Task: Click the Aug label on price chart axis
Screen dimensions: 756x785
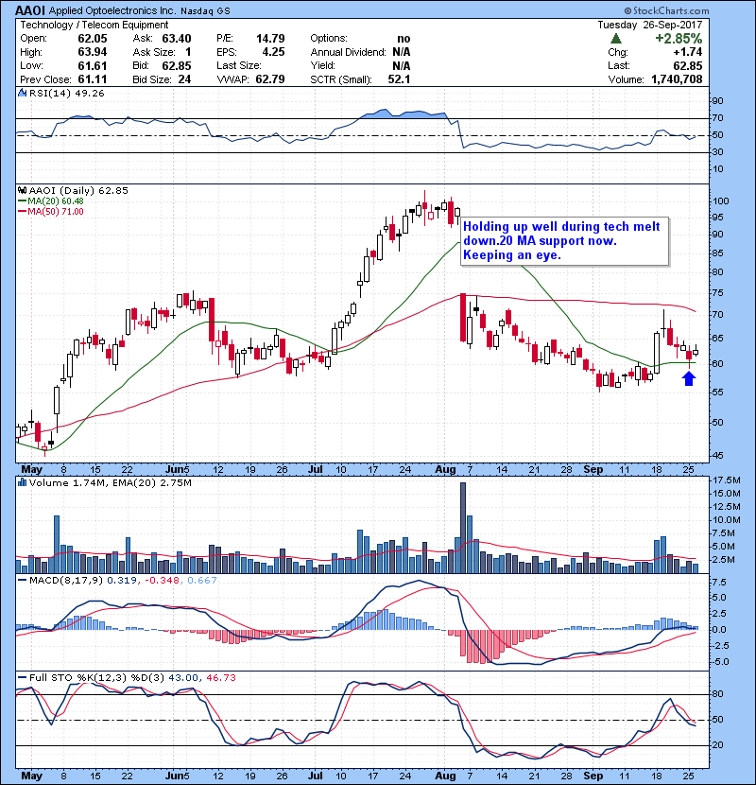Action: (x=445, y=470)
